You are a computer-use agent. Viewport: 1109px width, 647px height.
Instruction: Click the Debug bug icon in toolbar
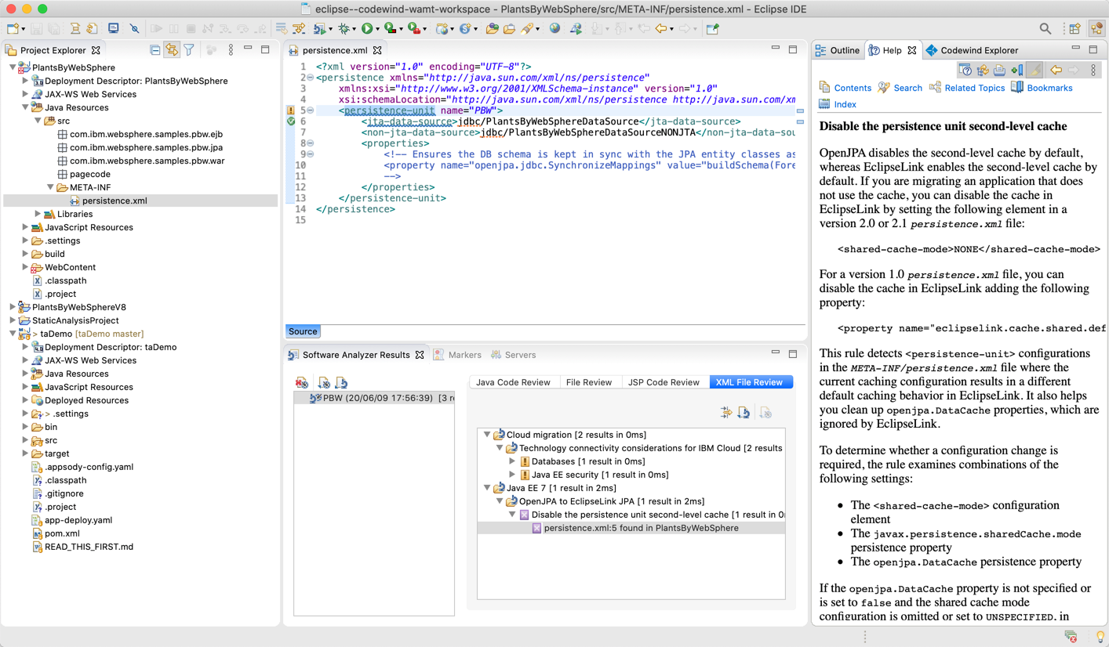[x=343, y=29]
